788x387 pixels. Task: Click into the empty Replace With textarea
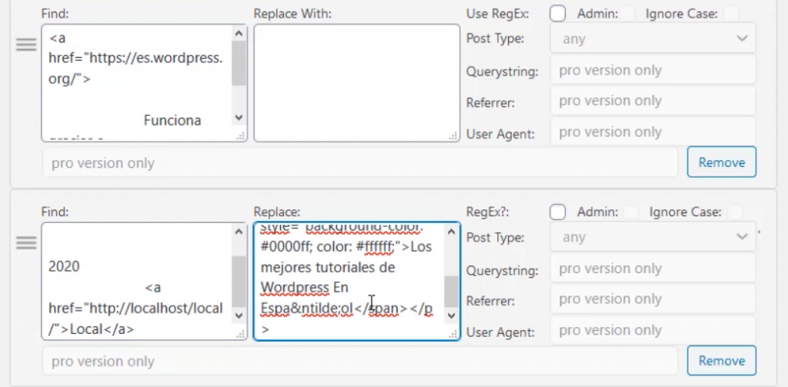click(356, 83)
